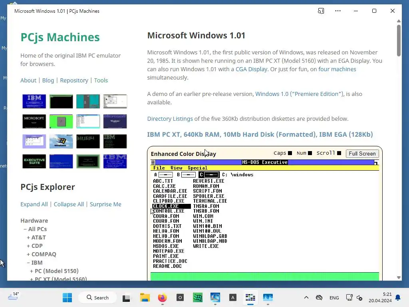Click Expand All in PCjs Explorer
Image resolution: width=409 pixels, height=307 pixels.
click(34, 204)
